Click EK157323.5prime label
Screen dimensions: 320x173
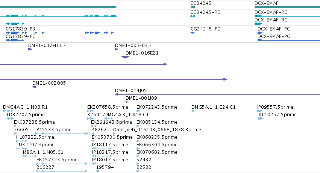[57, 160]
